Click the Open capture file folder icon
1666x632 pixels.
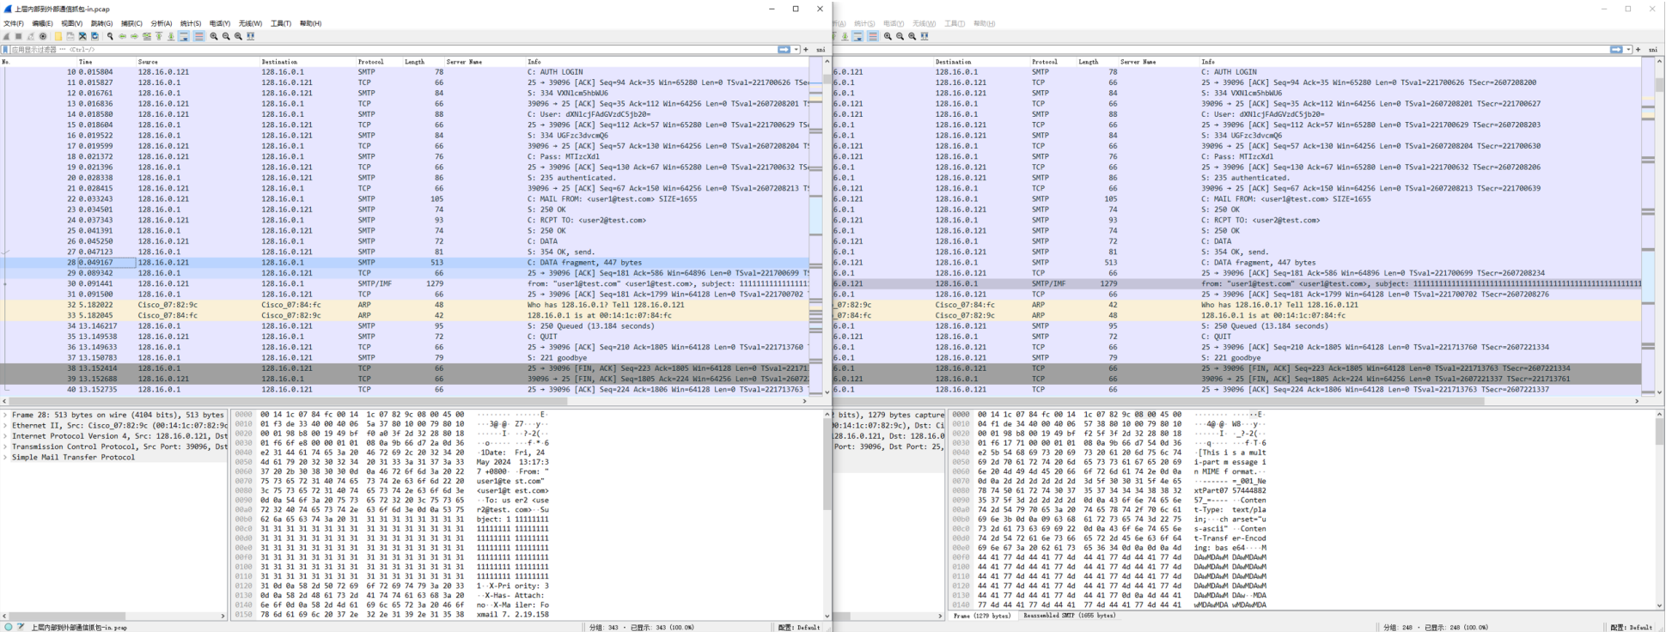[58, 37]
